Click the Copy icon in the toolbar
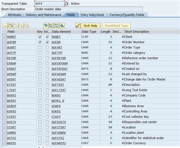This screenshot has height=148, width=180. [10, 26]
